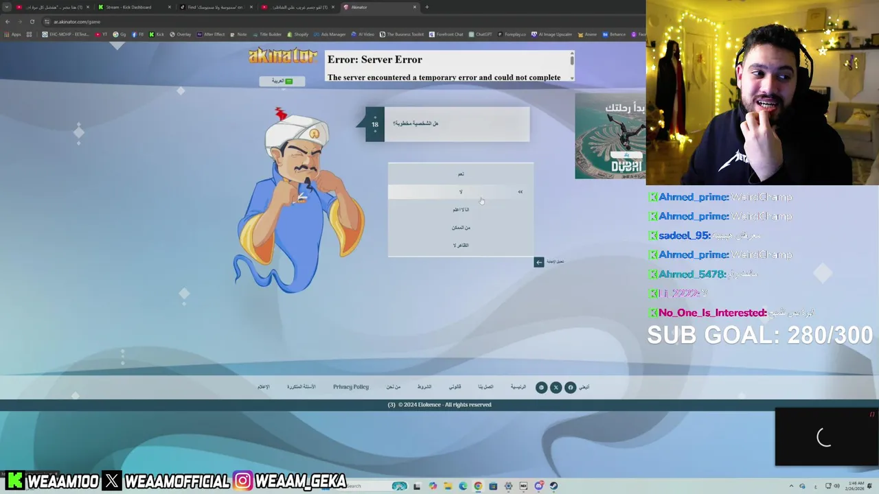Image resolution: width=879 pixels, height=494 pixels.
Task: Open File Explorer from the taskbar
Action: pyautogui.click(x=448, y=486)
